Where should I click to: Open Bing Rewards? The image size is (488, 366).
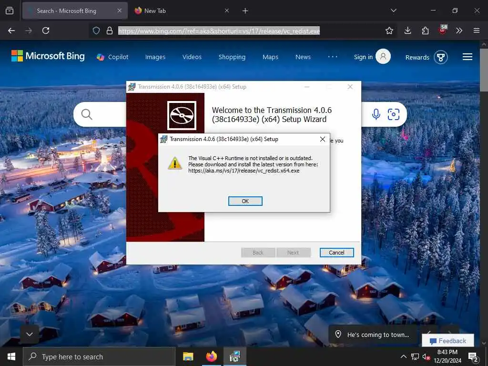[x=417, y=57]
